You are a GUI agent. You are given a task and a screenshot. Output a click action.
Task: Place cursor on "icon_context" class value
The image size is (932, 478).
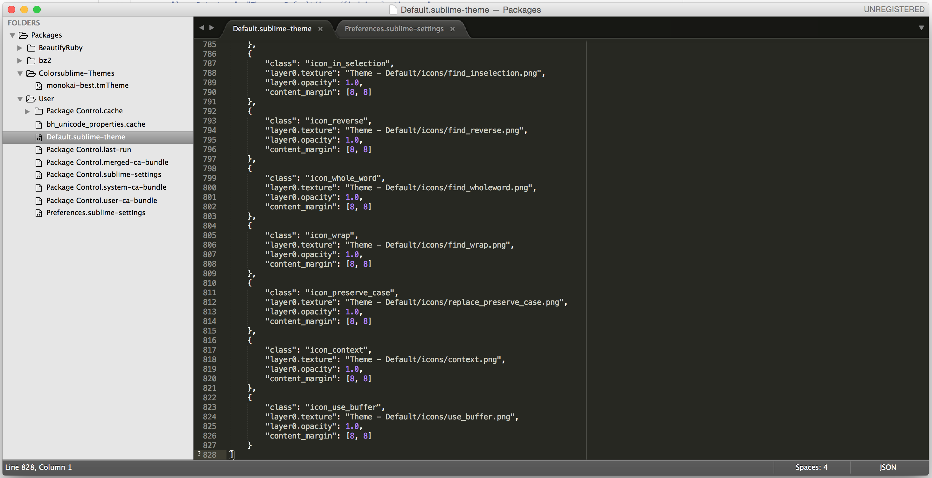(x=336, y=350)
